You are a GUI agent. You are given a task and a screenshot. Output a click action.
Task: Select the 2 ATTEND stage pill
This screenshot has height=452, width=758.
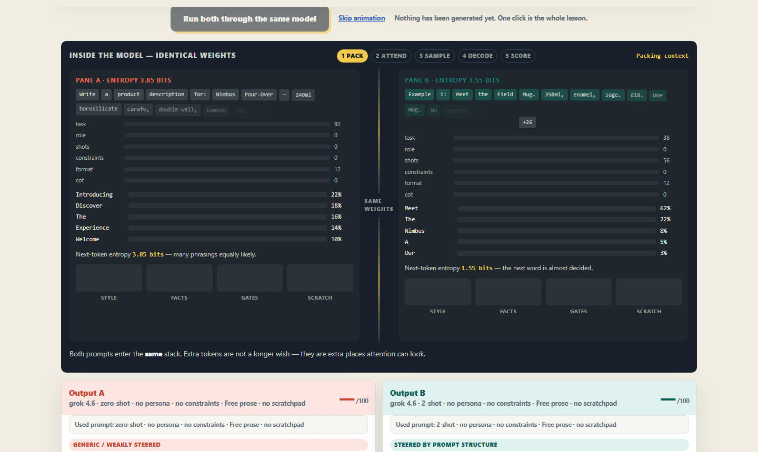391,56
